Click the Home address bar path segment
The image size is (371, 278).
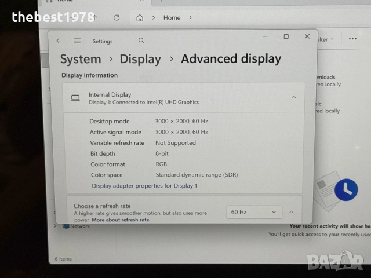pyautogui.click(x=172, y=18)
